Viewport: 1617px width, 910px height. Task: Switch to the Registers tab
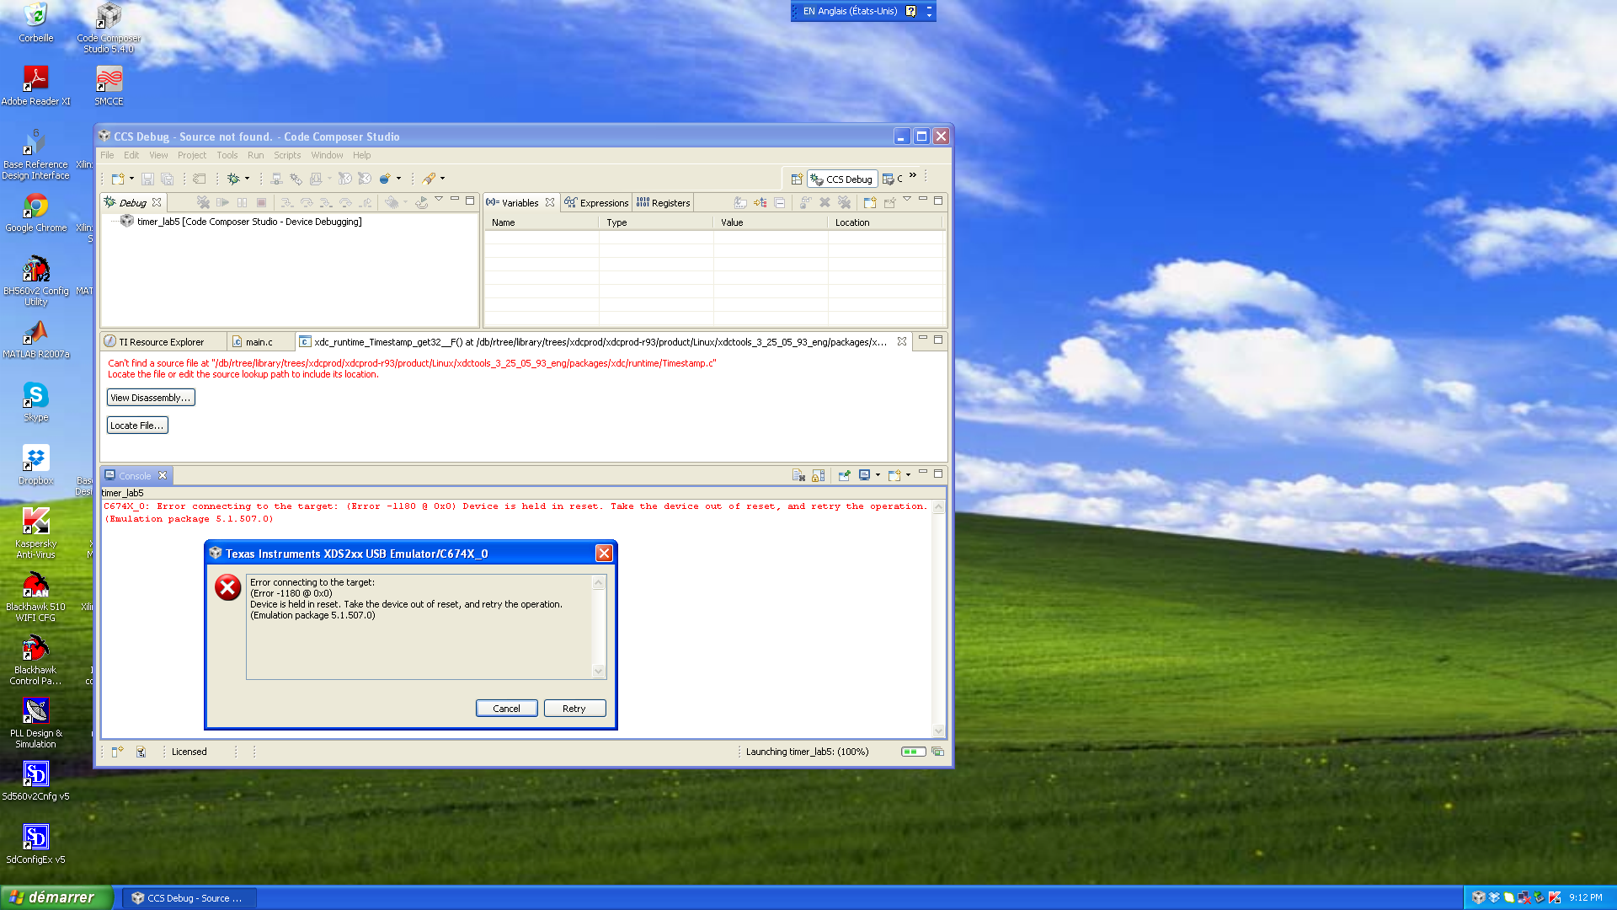[x=664, y=202]
